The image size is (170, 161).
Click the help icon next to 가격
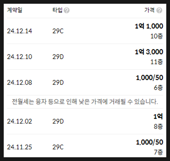pyautogui.click(x=159, y=10)
